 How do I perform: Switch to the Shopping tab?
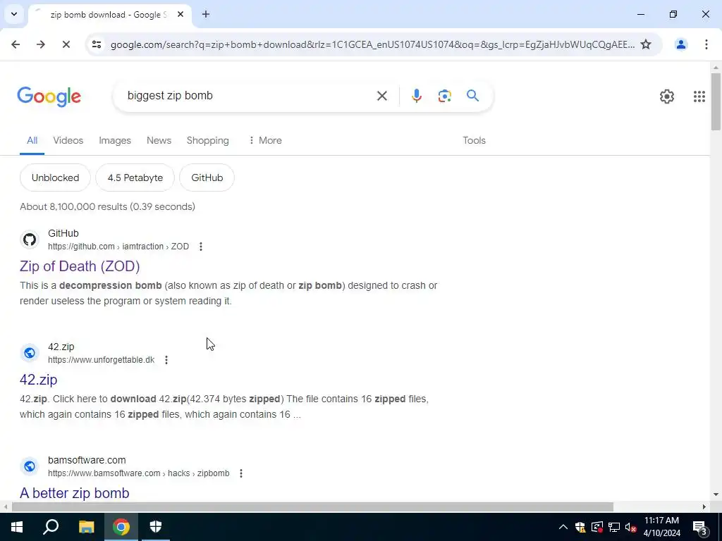(208, 140)
